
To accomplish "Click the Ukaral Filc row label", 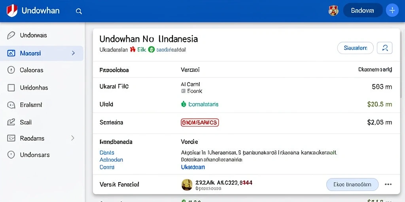I will pos(114,86).
